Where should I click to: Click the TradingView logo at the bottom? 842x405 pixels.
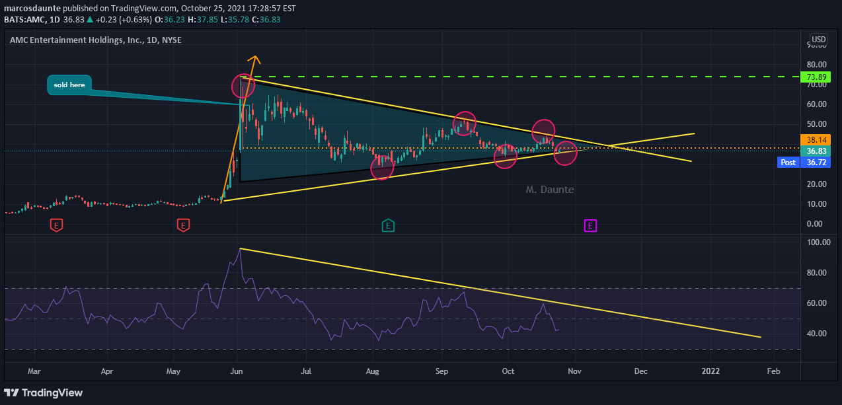click(45, 392)
